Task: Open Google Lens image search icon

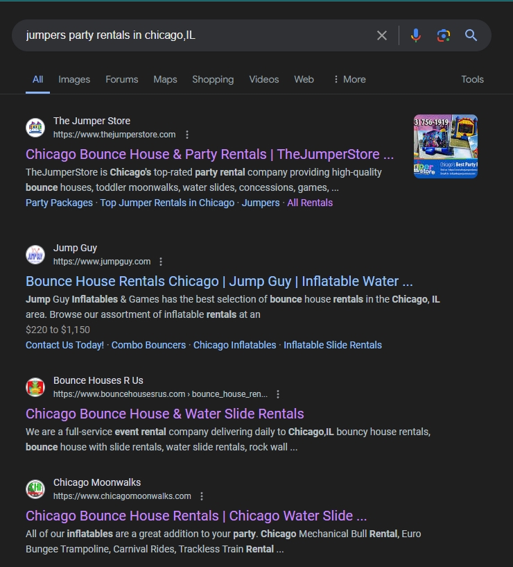Action: pyautogui.click(x=443, y=35)
